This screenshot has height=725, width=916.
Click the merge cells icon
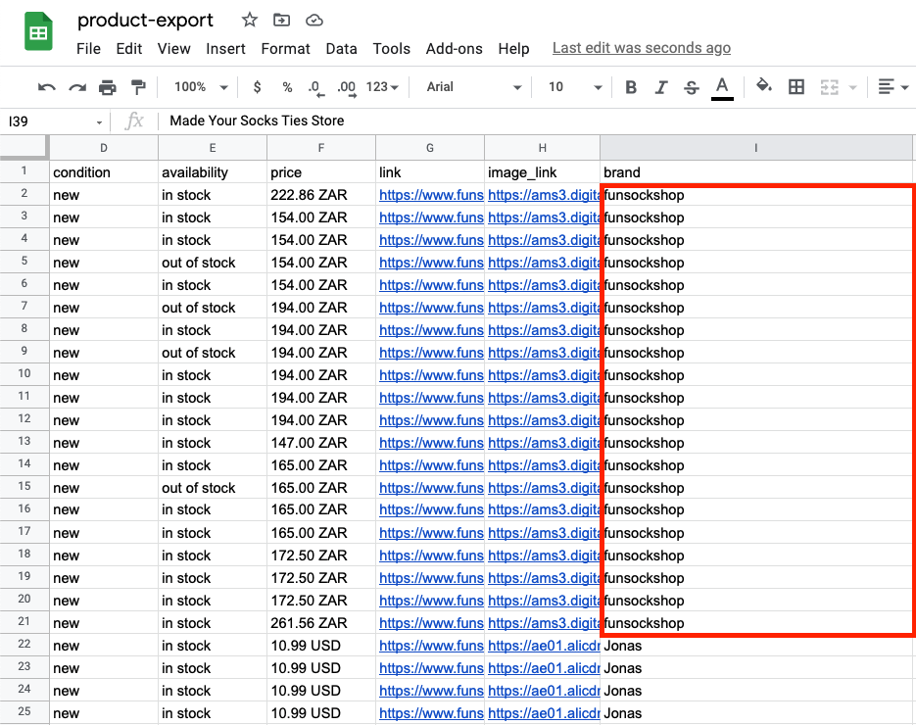tap(829, 87)
